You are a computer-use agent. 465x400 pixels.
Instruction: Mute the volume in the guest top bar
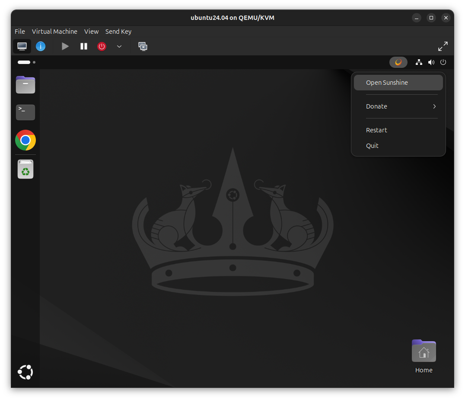[x=431, y=62]
